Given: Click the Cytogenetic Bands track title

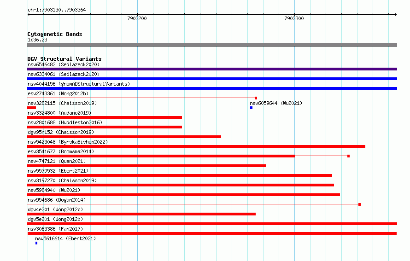Looking at the screenshot, I should 55,34.
